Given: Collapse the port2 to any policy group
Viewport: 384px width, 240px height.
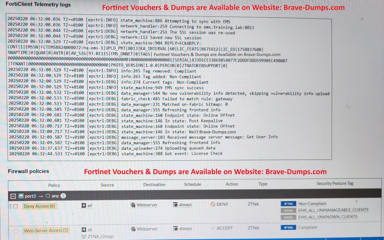Looking at the screenshot, I should pyautogui.click(x=13, y=196).
